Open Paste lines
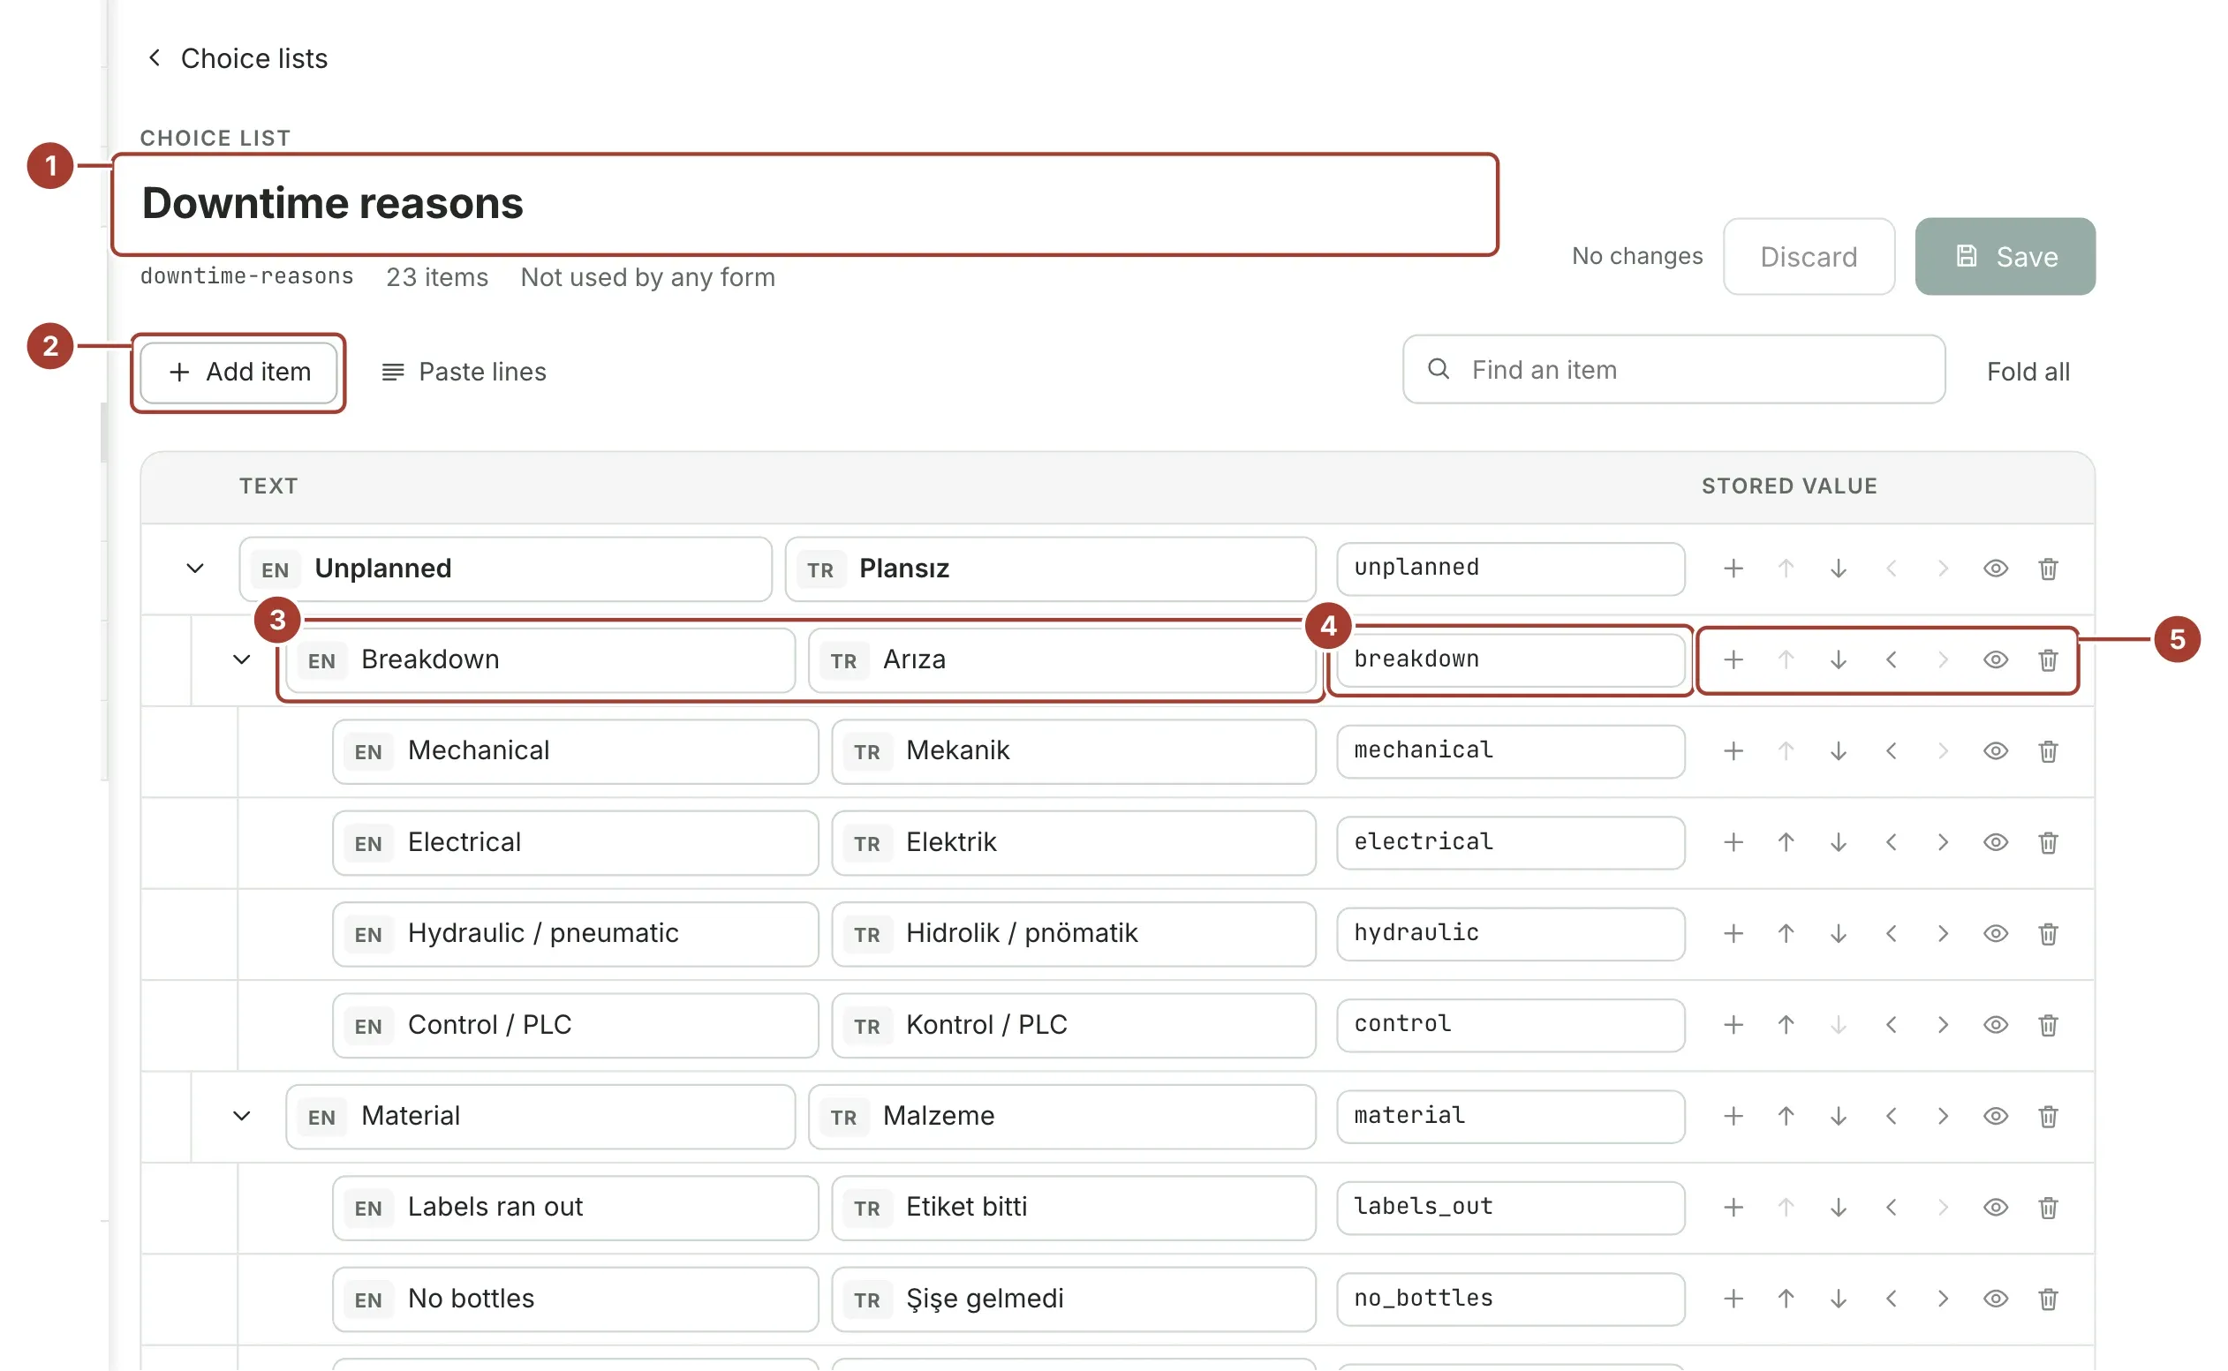Image resolution: width=2228 pixels, height=1371 pixels. pos(464,372)
